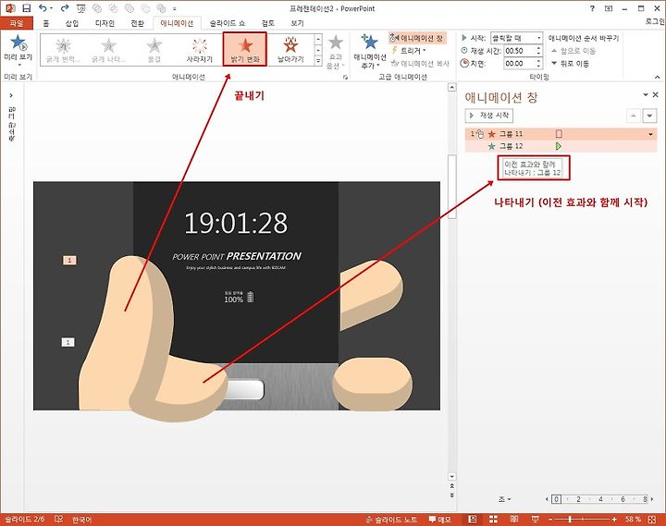Switch to Slide Sorter view
666x526 pixels.
tap(493, 520)
